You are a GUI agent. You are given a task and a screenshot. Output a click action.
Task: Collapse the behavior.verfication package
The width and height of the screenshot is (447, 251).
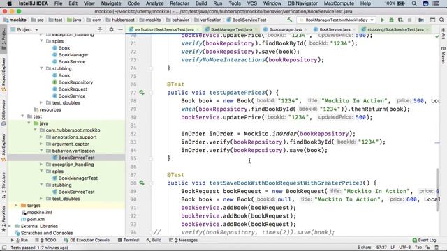[x=42, y=151]
